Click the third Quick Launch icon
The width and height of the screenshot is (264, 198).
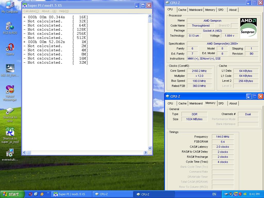pyautogui.click(x=42, y=194)
